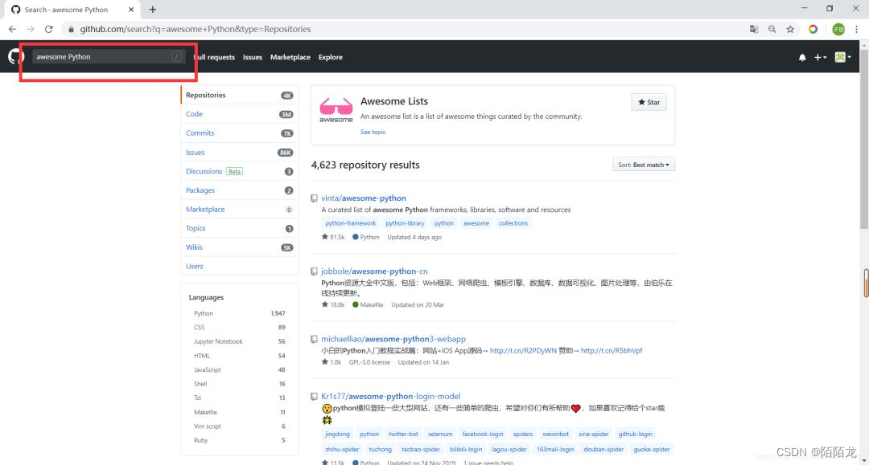Click the Awesome Lists sunglasses logo
The image size is (869, 465).
(336, 109)
